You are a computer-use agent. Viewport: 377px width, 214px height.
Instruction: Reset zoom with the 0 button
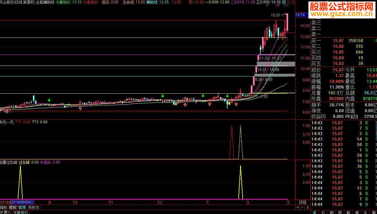pyautogui.click(x=308, y=207)
